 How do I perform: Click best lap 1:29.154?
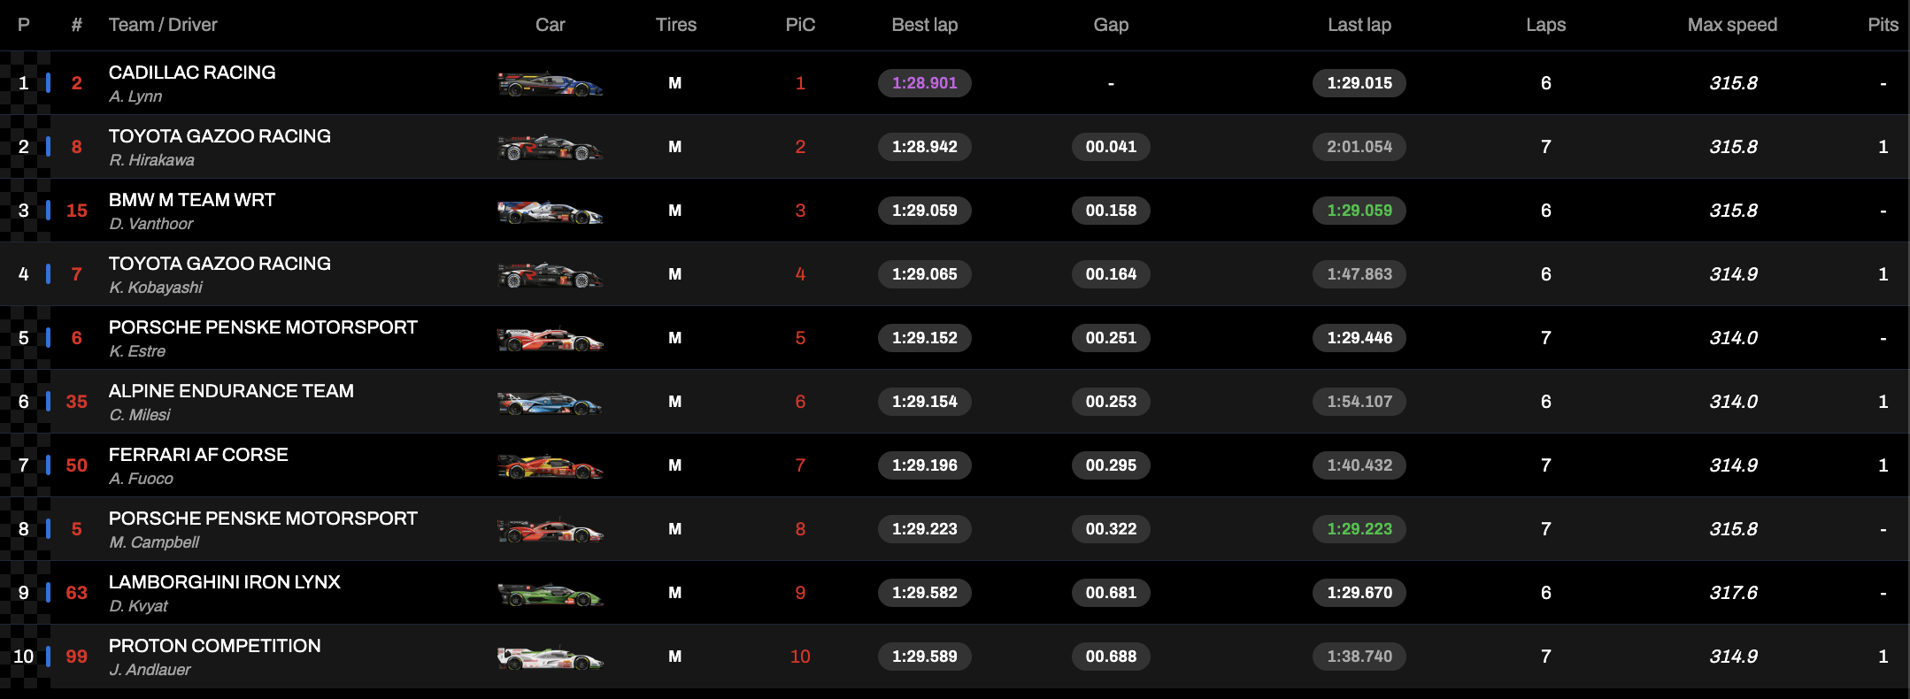point(925,402)
